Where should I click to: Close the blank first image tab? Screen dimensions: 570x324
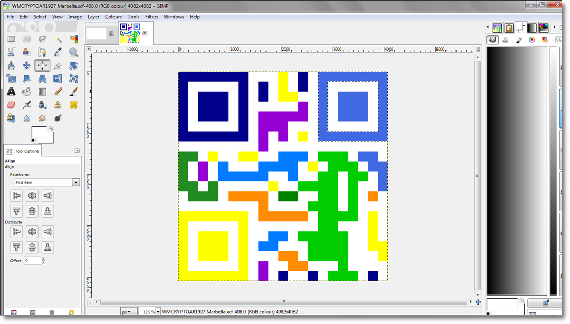tap(111, 33)
